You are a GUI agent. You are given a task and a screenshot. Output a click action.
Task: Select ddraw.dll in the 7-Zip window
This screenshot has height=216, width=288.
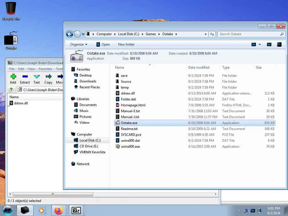pyautogui.click(x=21, y=103)
